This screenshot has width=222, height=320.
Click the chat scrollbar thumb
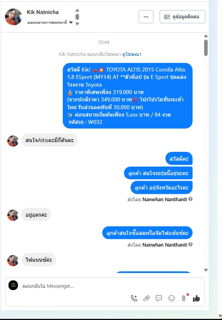click(206, 47)
